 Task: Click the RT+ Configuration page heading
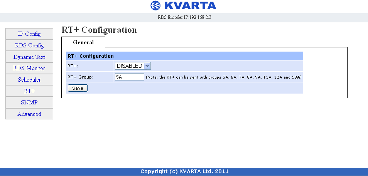tap(99, 30)
